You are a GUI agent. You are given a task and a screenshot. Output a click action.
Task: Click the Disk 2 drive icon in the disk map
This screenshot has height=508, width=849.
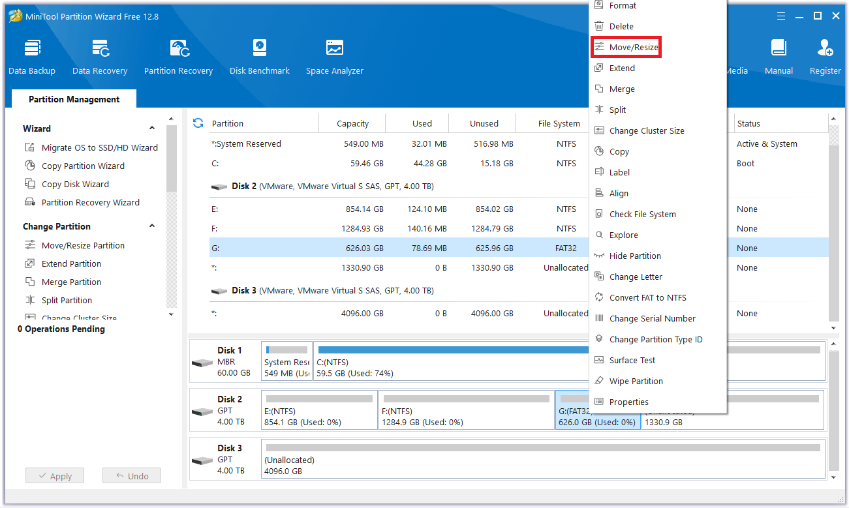point(202,411)
